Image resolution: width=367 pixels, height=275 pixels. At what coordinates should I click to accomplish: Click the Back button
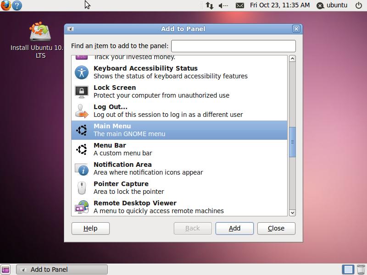point(193,228)
